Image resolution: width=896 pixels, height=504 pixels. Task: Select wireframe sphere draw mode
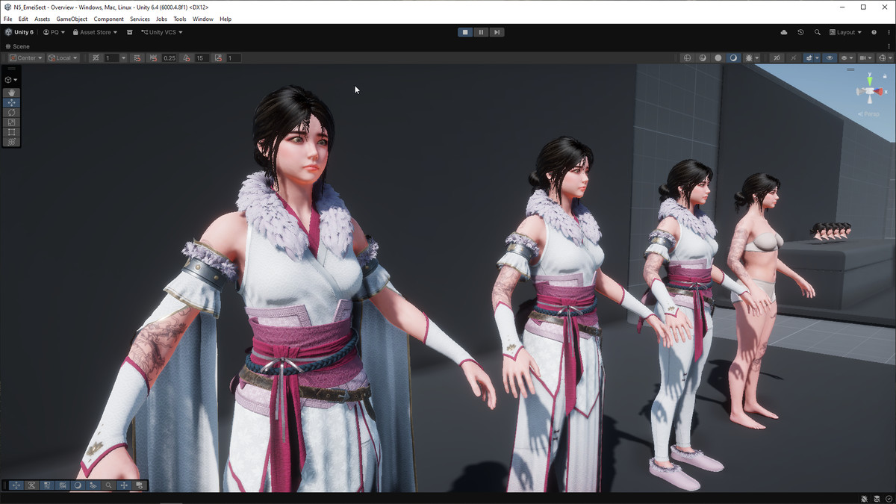(687, 57)
